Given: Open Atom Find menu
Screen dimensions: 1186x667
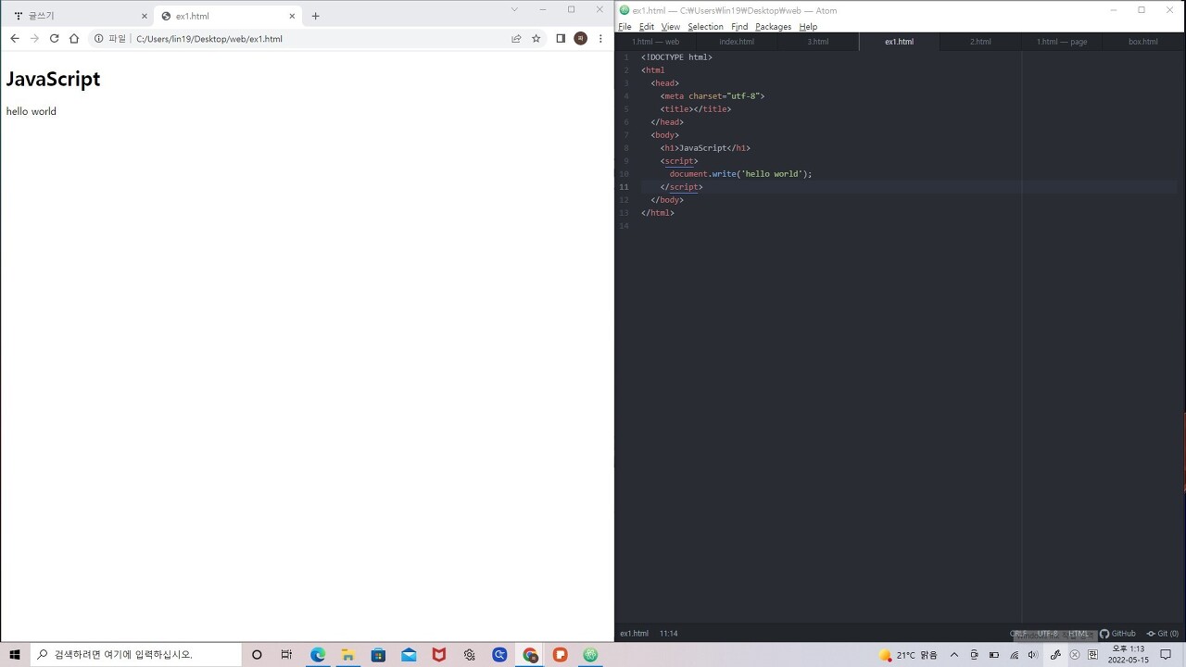Looking at the screenshot, I should coord(739,27).
